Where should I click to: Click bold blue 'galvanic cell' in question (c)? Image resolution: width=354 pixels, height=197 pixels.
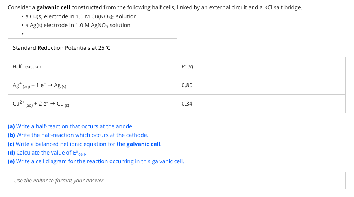[143, 144]
